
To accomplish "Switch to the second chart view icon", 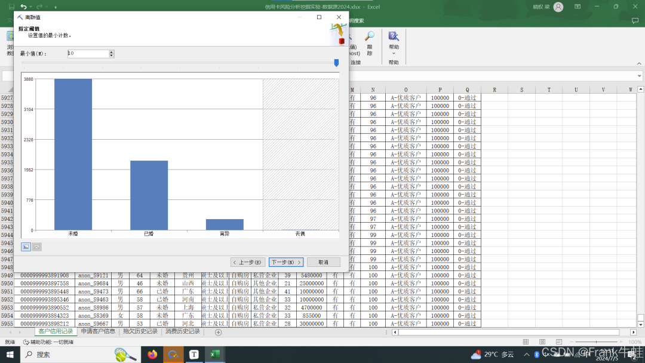I will coord(36,247).
